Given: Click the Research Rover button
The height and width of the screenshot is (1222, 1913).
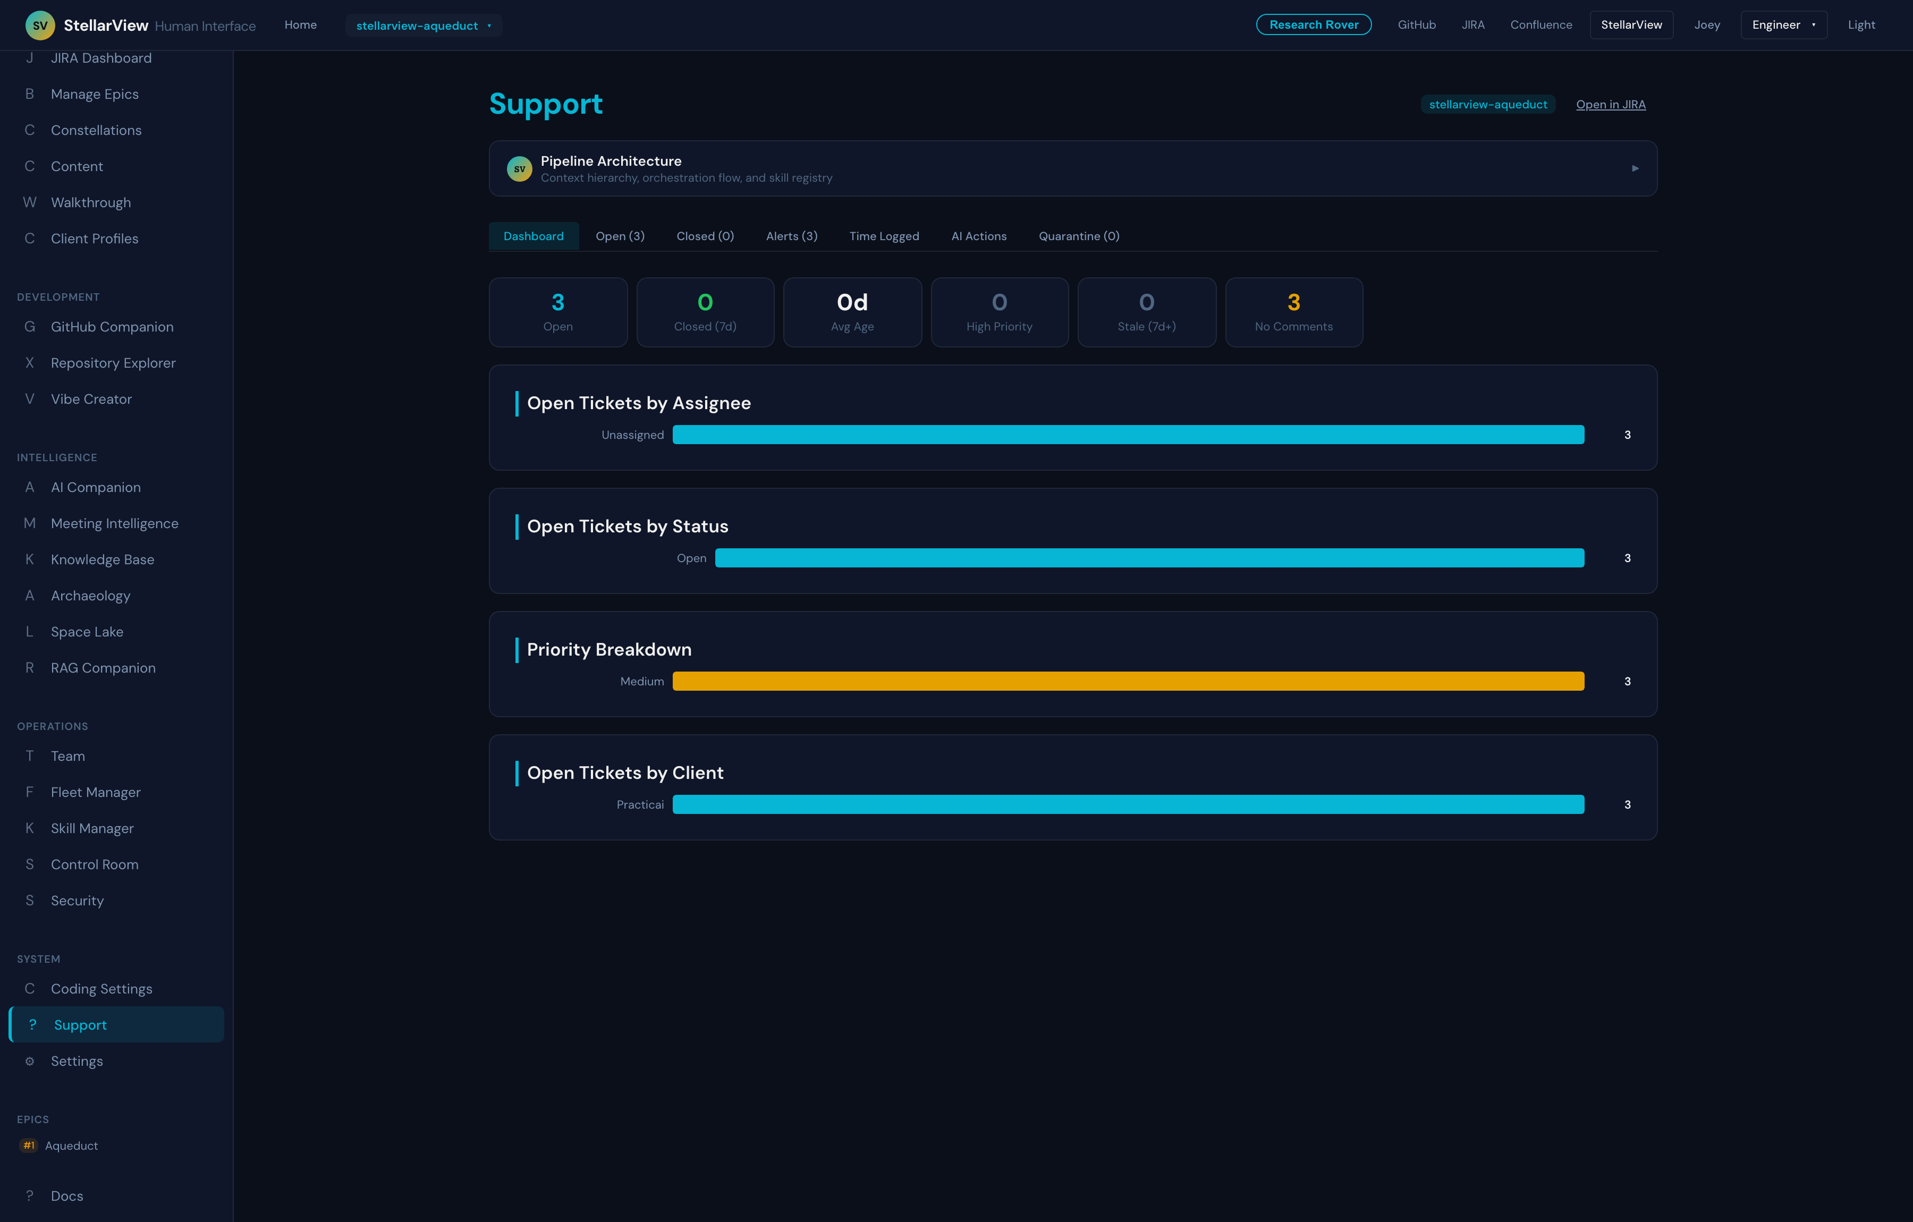Looking at the screenshot, I should tap(1313, 24).
